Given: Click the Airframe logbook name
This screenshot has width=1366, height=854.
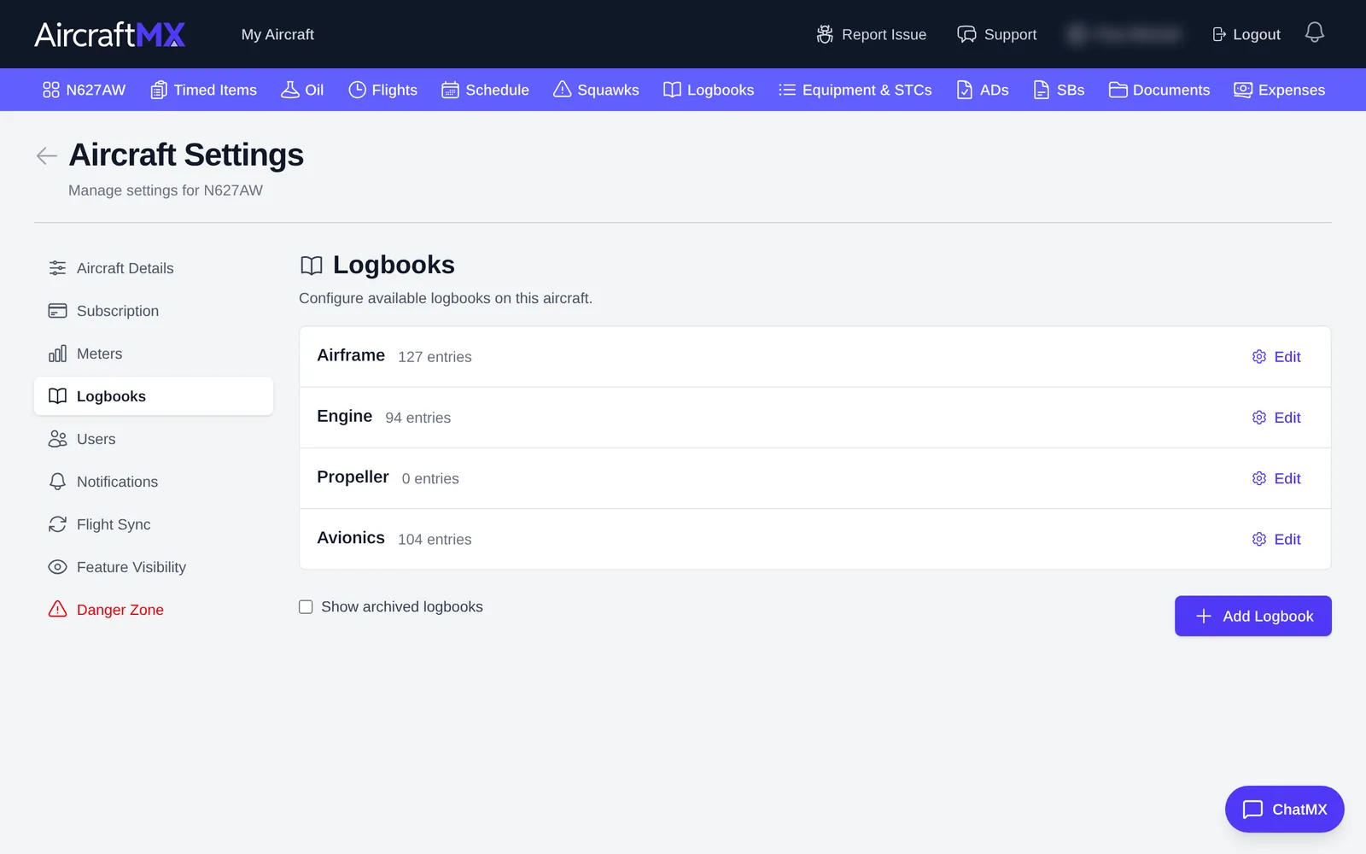Looking at the screenshot, I should tap(351, 355).
